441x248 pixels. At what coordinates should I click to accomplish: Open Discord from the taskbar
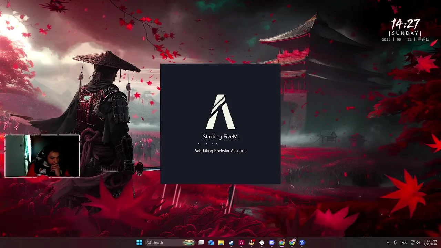point(272,242)
